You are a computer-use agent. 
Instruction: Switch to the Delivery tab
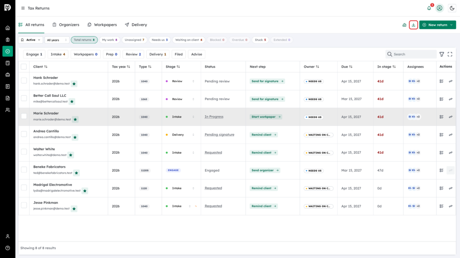click(x=136, y=25)
